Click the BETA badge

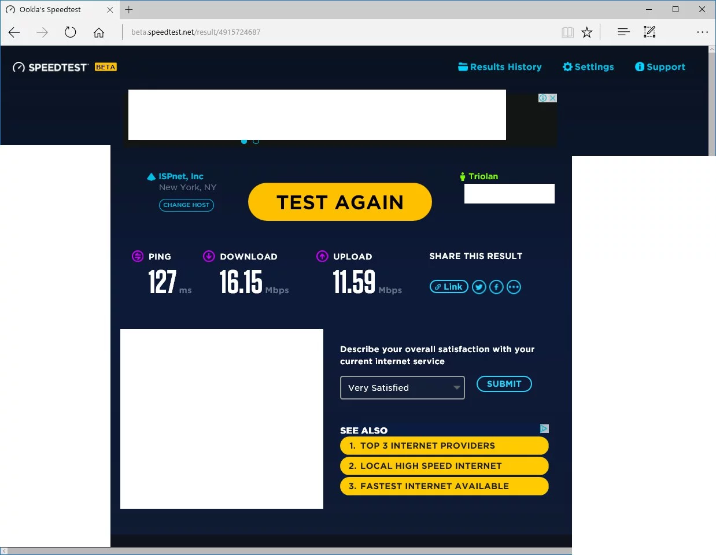point(106,67)
